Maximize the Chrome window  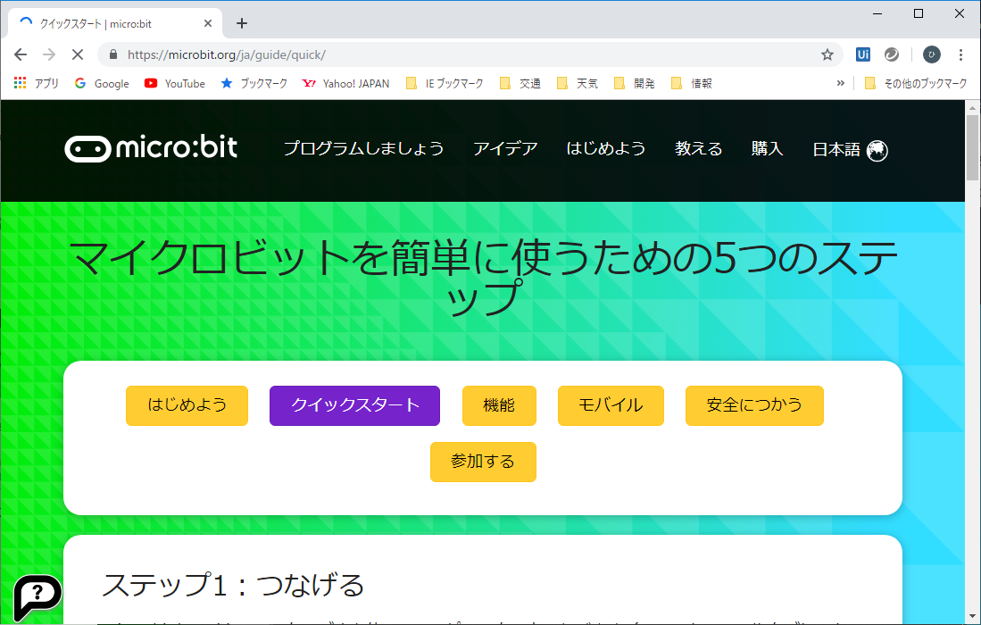[919, 13]
